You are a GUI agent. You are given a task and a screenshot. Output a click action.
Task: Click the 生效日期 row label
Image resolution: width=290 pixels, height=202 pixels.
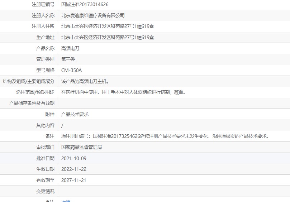click(x=45, y=169)
